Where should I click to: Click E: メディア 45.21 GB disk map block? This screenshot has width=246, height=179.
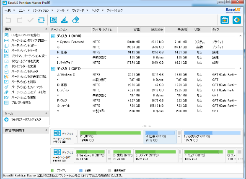click(x=155, y=156)
